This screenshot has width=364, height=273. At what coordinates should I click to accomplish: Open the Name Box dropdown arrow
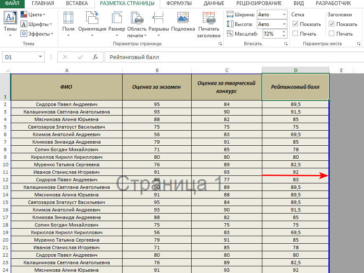click(x=41, y=57)
